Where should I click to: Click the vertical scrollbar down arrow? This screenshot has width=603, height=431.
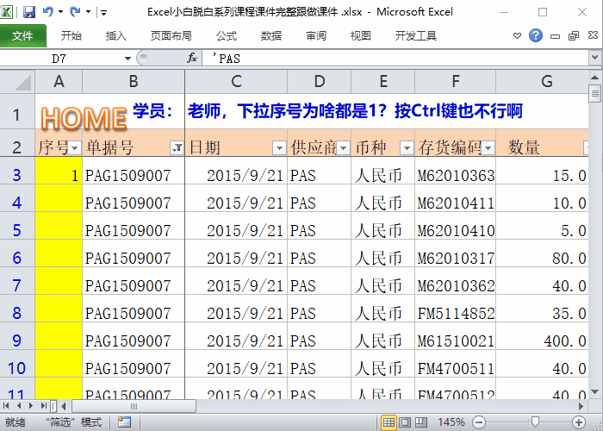[x=595, y=391]
